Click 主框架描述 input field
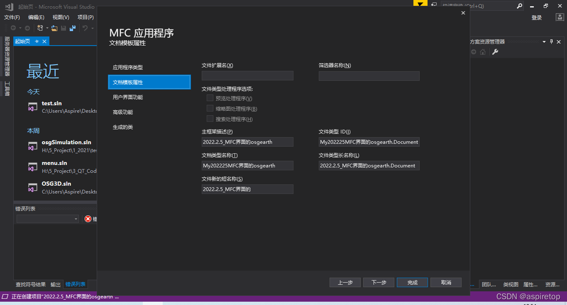The height and width of the screenshot is (305, 567). pos(247,142)
